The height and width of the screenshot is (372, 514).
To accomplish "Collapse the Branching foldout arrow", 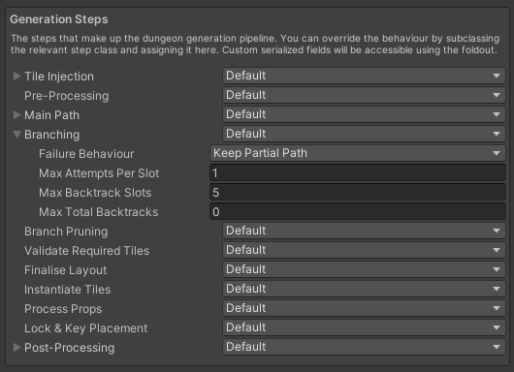I will coord(16,135).
